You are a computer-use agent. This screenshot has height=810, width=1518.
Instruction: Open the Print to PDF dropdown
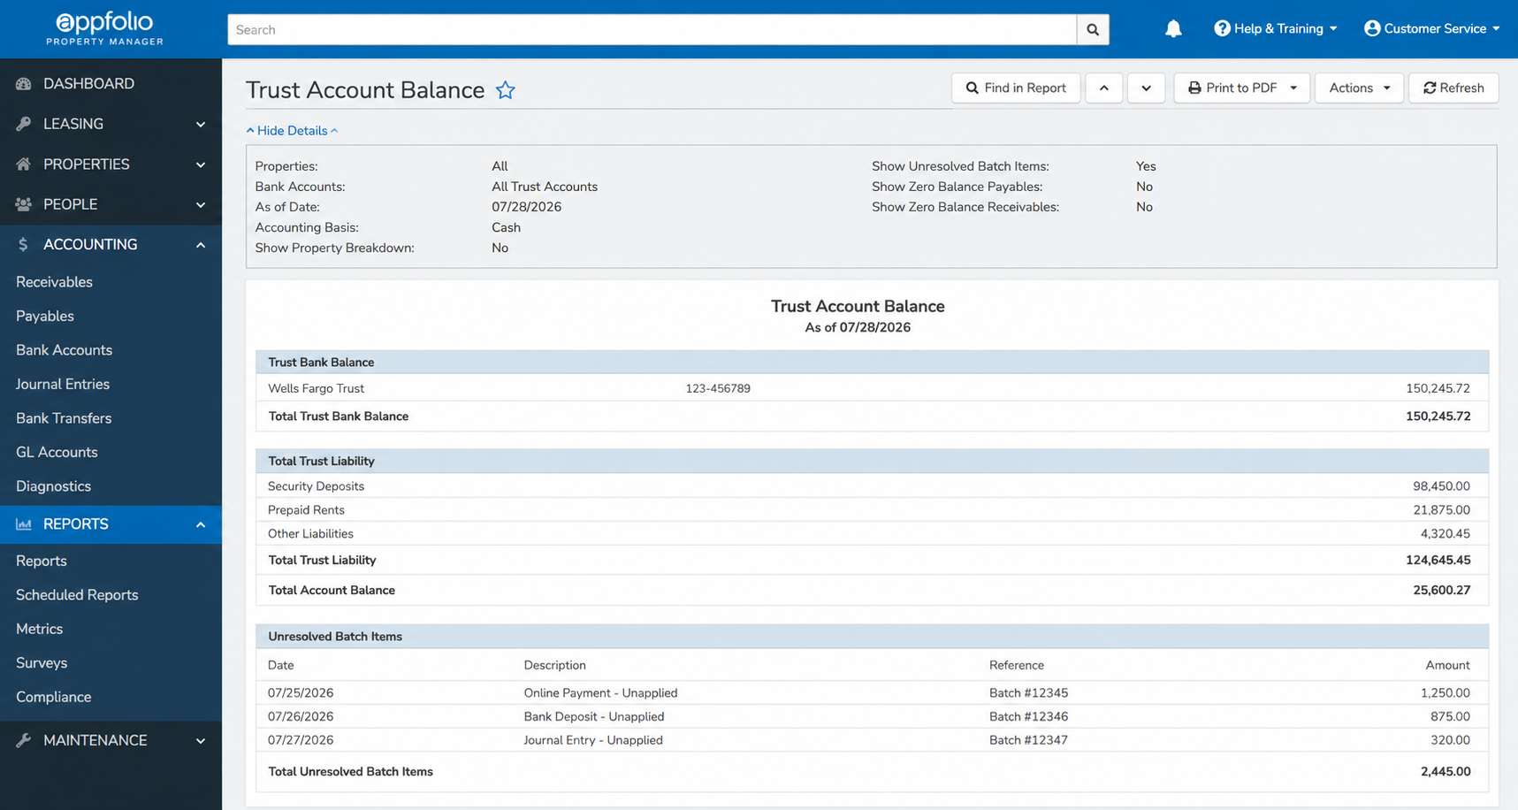click(1242, 88)
